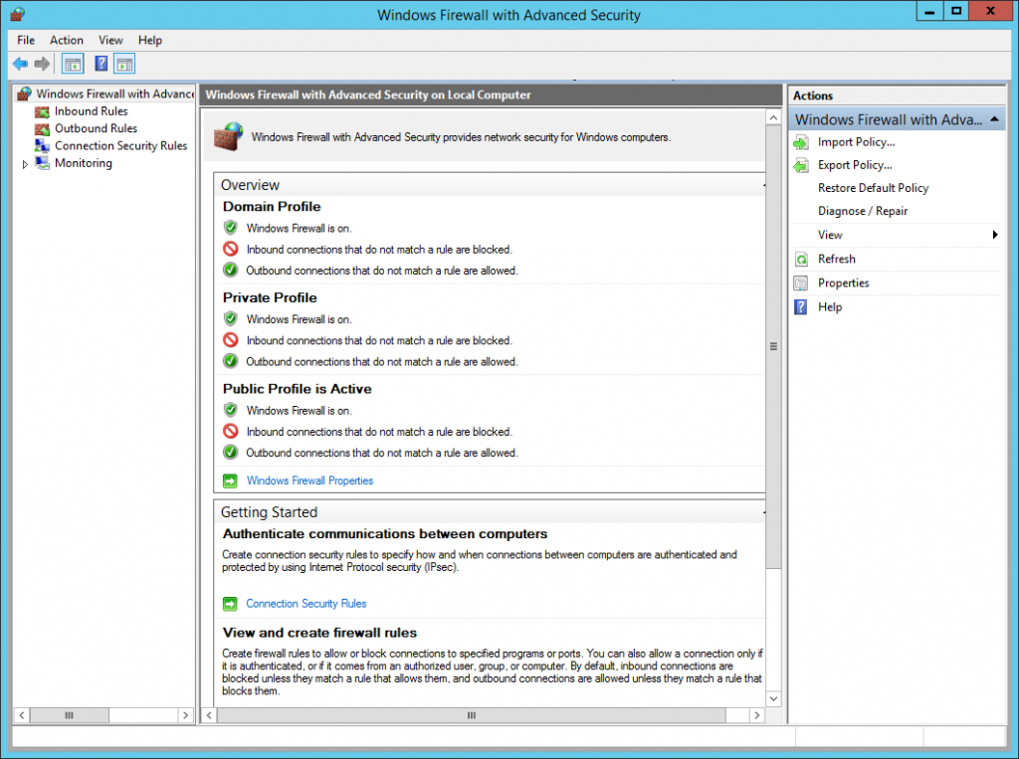Click the Domain Profile heading
This screenshot has width=1019, height=759.
pos(272,207)
